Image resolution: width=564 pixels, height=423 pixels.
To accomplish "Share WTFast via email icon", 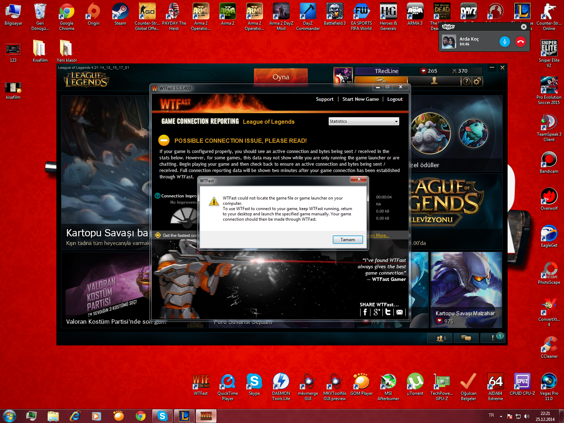I will click(399, 312).
